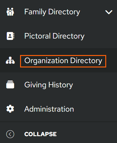This screenshot has height=143, width=117.
Task: Open the Family Directory menu item
Action: [x=58, y=12]
